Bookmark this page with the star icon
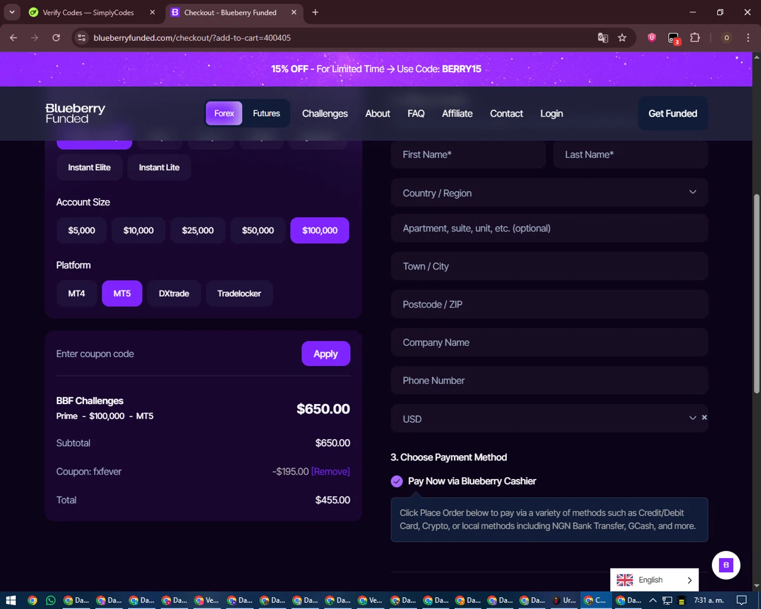The width and height of the screenshot is (761, 609). tap(622, 38)
